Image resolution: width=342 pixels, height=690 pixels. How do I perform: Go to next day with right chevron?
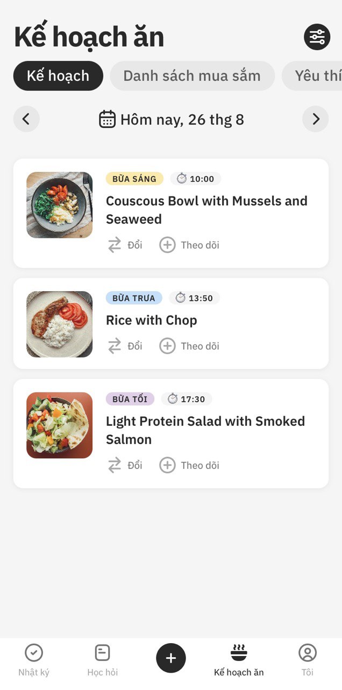point(316,119)
